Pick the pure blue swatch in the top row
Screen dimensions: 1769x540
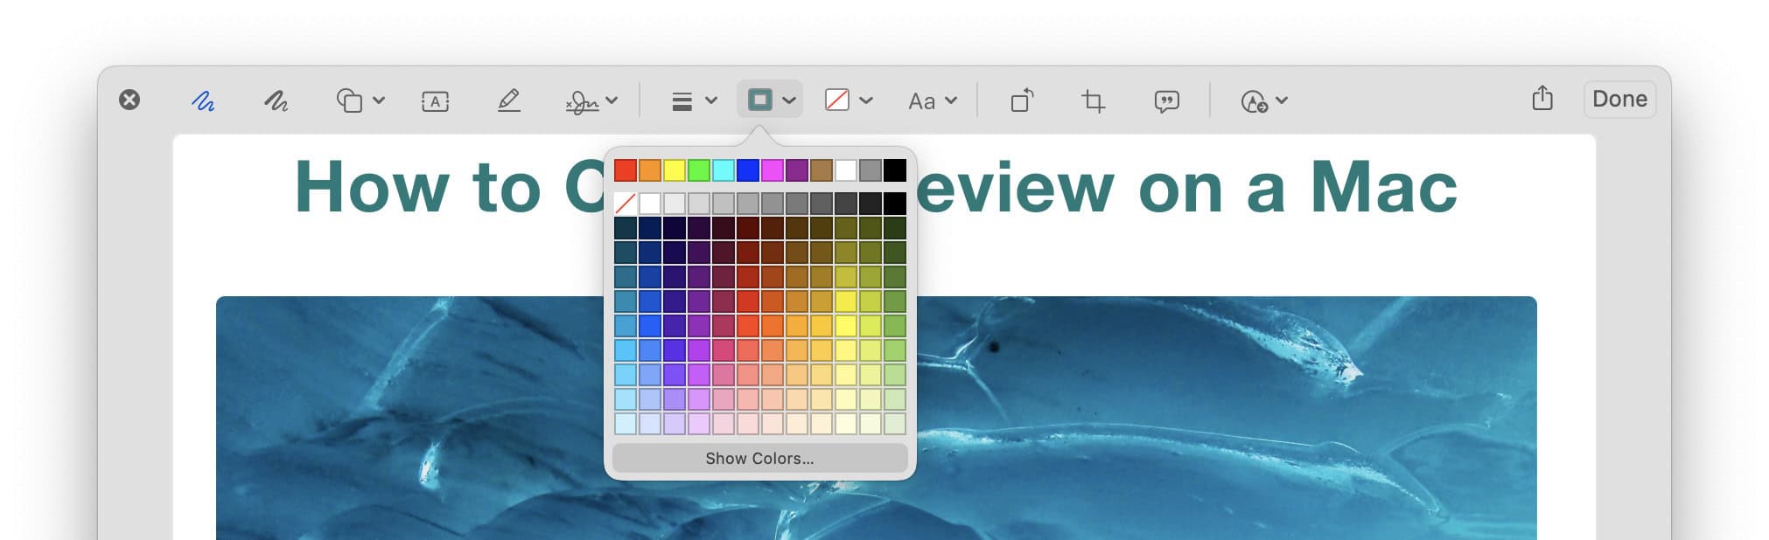(x=748, y=170)
